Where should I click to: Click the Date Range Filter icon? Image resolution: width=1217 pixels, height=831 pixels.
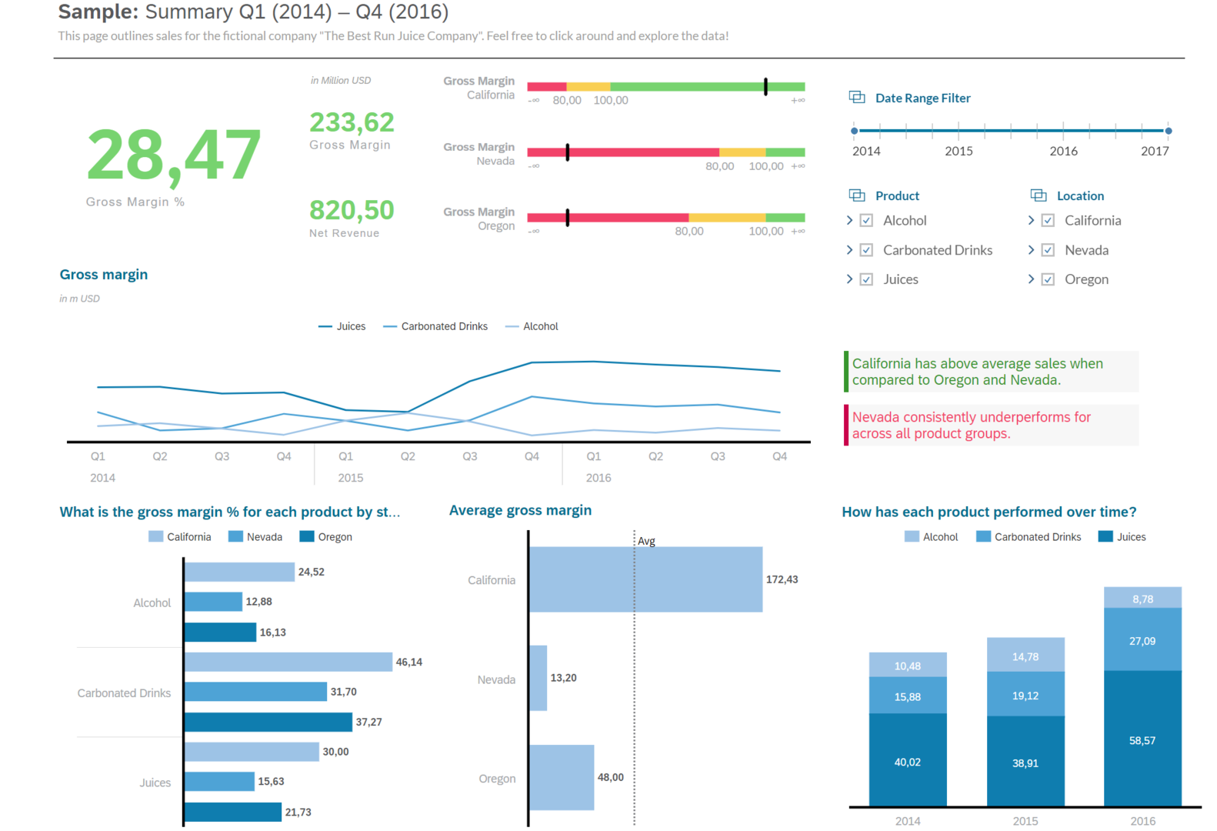[856, 97]
